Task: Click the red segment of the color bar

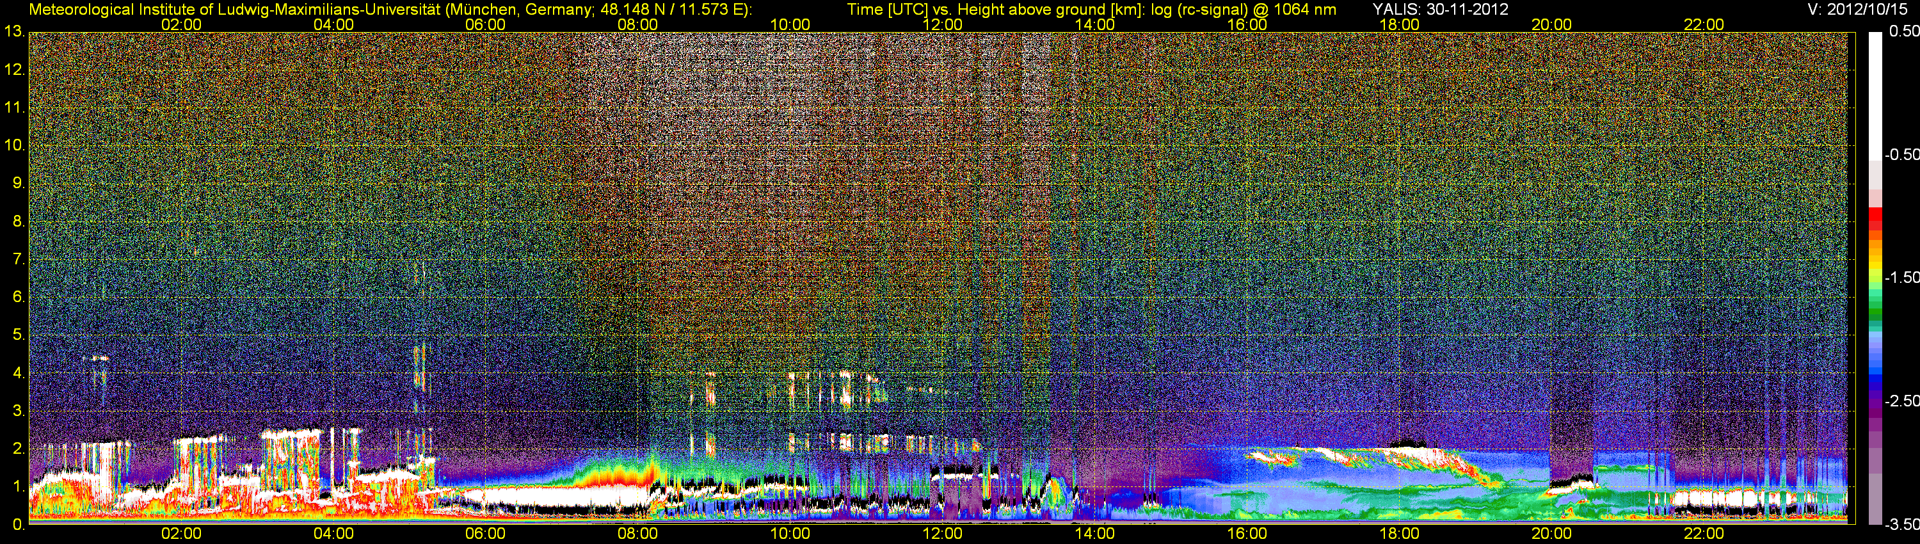Action: click(1875, 214)
